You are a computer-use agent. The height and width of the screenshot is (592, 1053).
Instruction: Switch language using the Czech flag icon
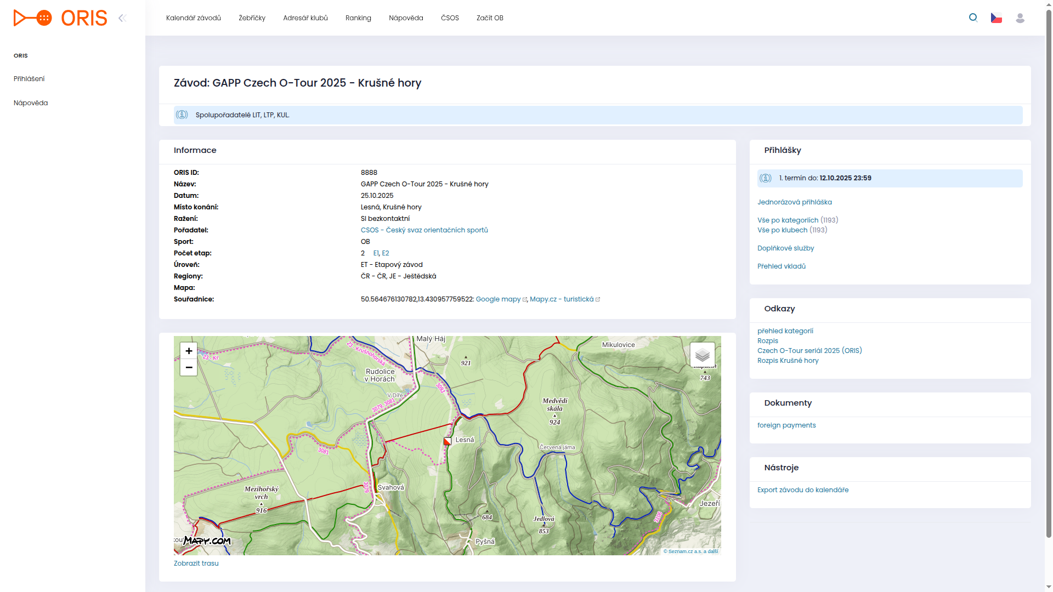point(996,18)
